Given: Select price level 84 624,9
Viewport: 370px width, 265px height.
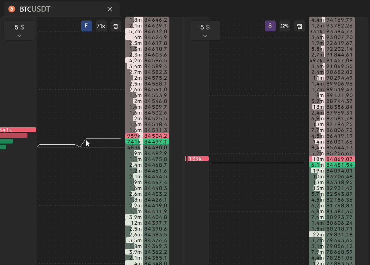Looking at the screenshot, I should pyautogui.click(x=156, y=37).
